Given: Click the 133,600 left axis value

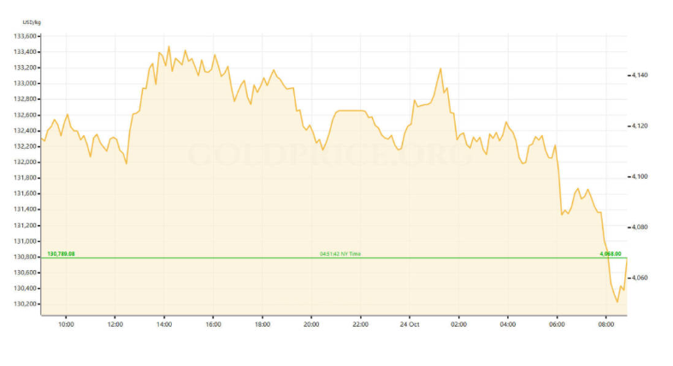Looking at the screenshot, I should 25,37.
